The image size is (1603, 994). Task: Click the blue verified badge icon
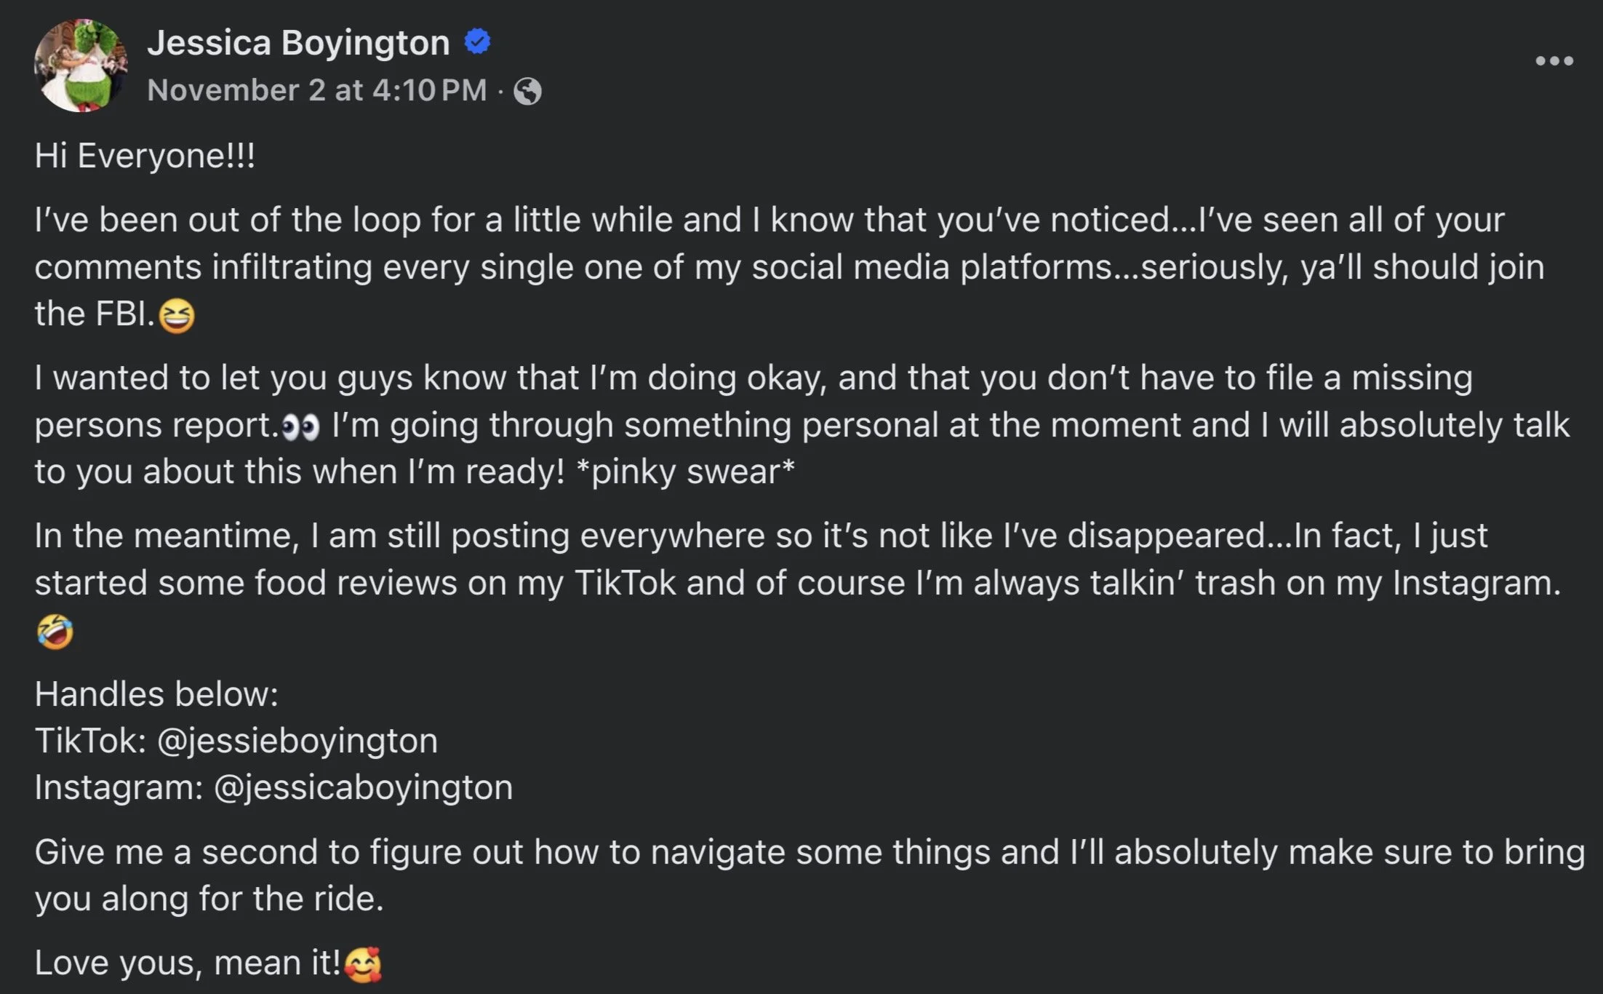477,41
